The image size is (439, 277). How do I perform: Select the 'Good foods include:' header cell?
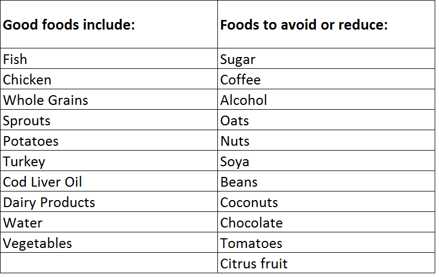click(109, 24)
